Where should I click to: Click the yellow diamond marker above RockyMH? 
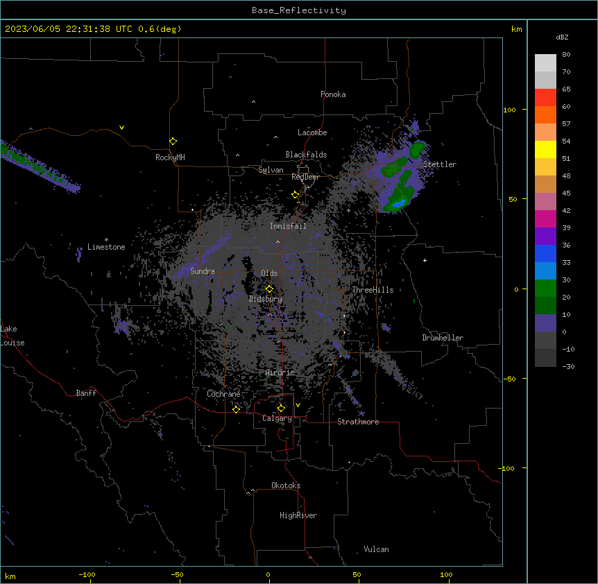tap(173, 141)
